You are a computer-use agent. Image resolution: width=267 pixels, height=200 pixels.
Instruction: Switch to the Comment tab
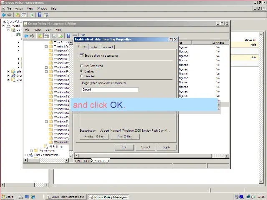tap(107, 47)
